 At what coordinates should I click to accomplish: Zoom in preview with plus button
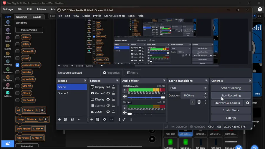tap(72, 66)
